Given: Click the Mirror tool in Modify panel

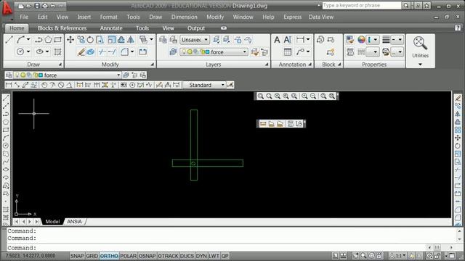Looking at the screenshot, I should coord(131,39).
